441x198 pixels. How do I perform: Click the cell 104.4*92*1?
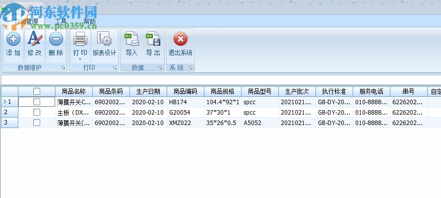coord(223,102)
